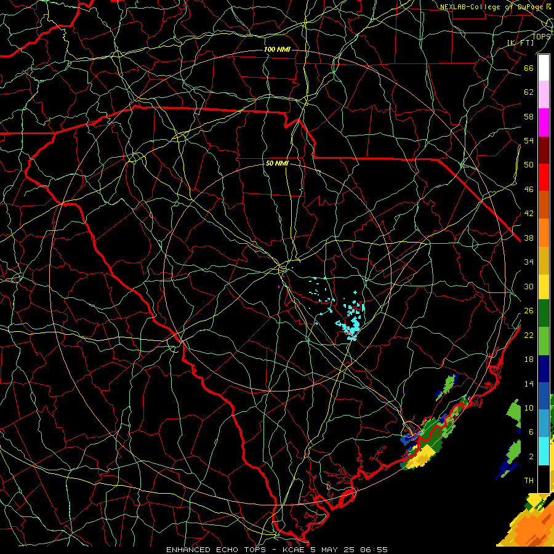Click the light blue 6-10 kft swatch
The height and width of the screenshot is (554, 554).
544,424
